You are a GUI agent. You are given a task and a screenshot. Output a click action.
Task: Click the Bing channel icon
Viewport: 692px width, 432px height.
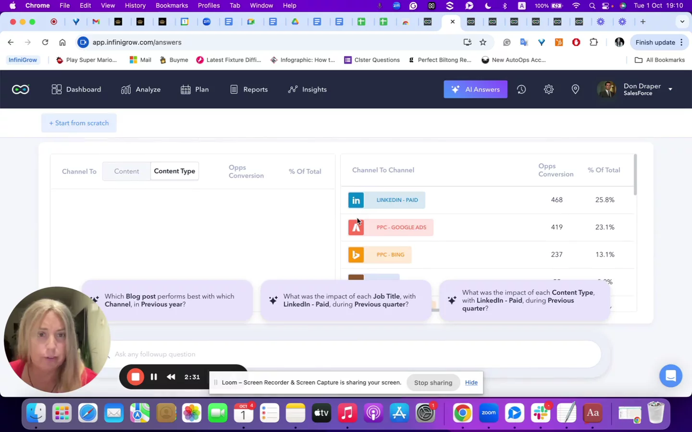356,255
